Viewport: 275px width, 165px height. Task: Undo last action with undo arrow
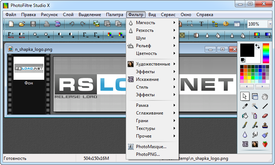72,24
